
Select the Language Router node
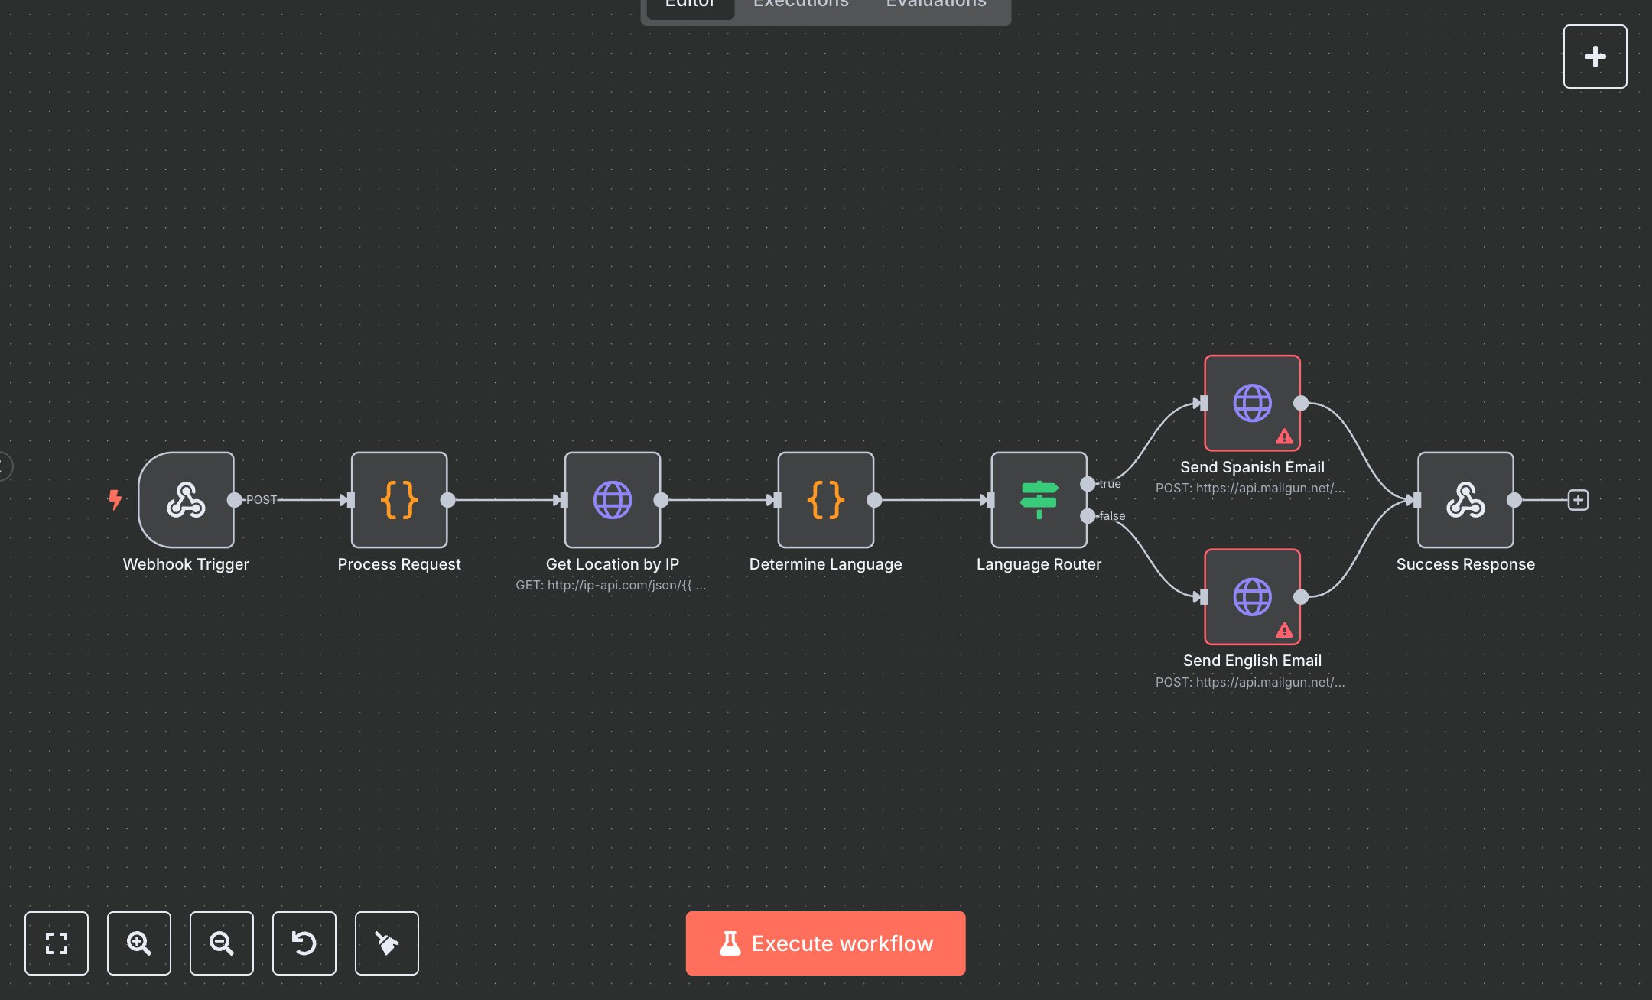(x=1039, y=500)
